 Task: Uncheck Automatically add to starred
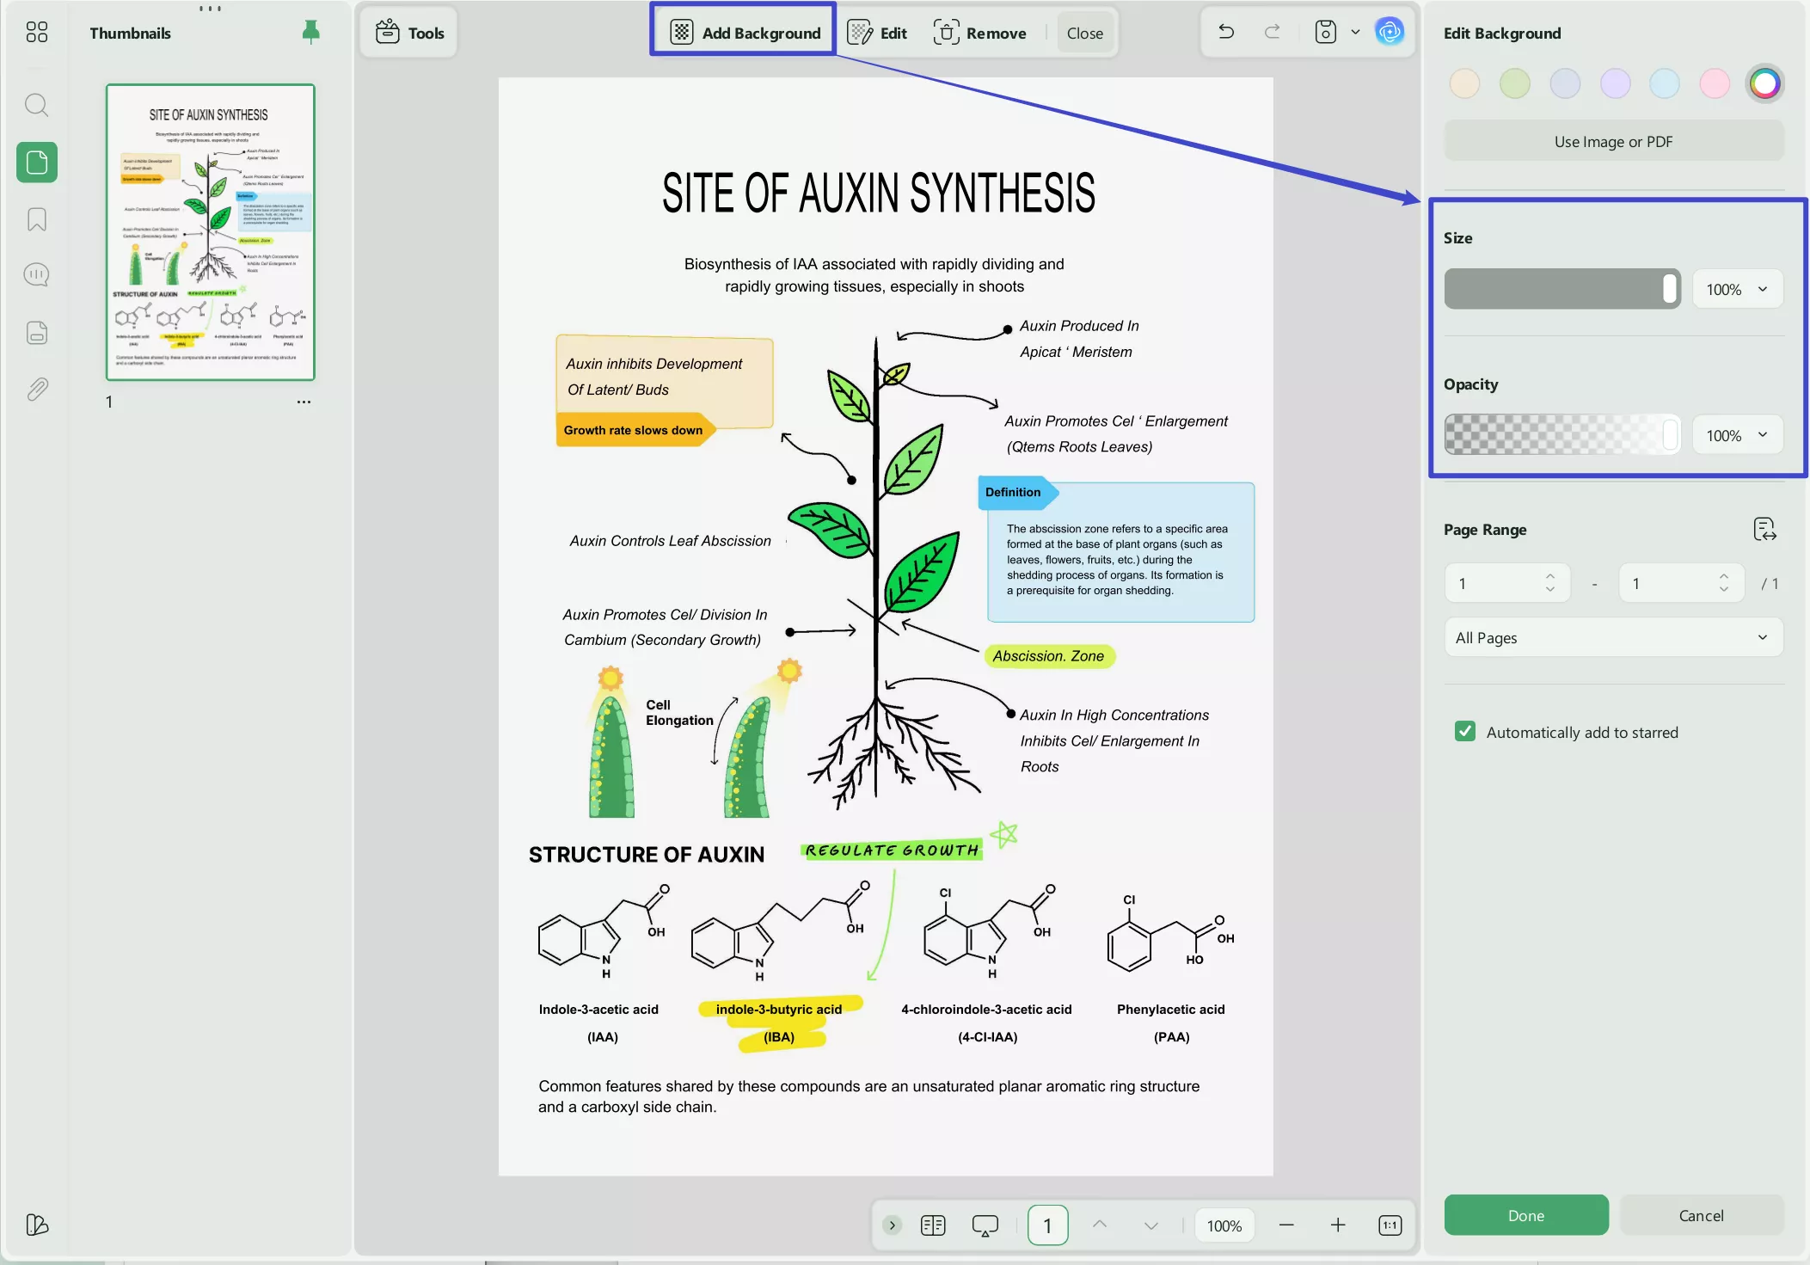click(1465, 732)
